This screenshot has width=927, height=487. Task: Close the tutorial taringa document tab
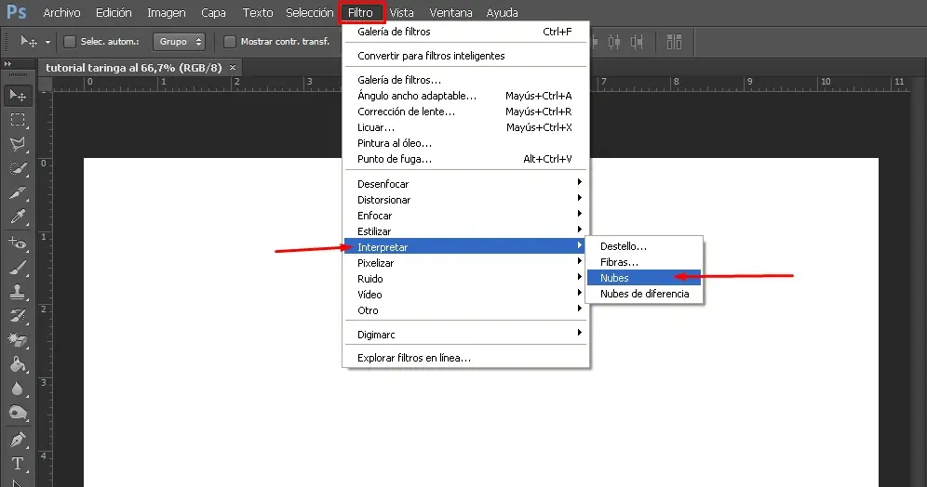tap(233, 68)
